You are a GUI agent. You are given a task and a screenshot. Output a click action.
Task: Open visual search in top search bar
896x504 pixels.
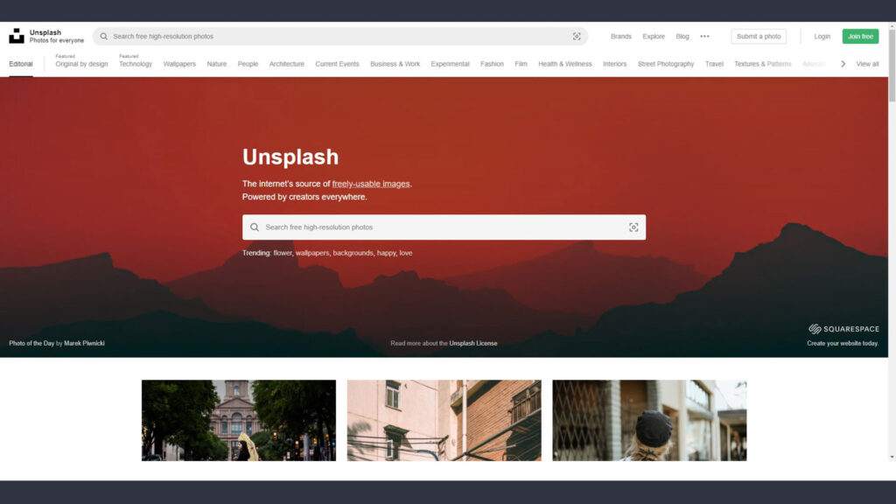click(x=577, y=36)
